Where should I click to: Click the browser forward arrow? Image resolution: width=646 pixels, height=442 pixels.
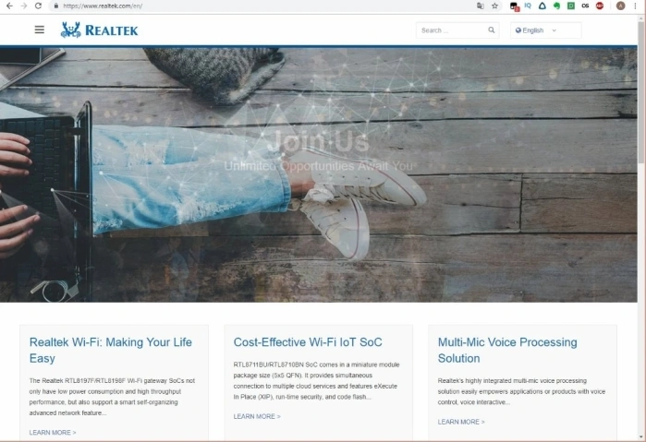coord(24,6)
